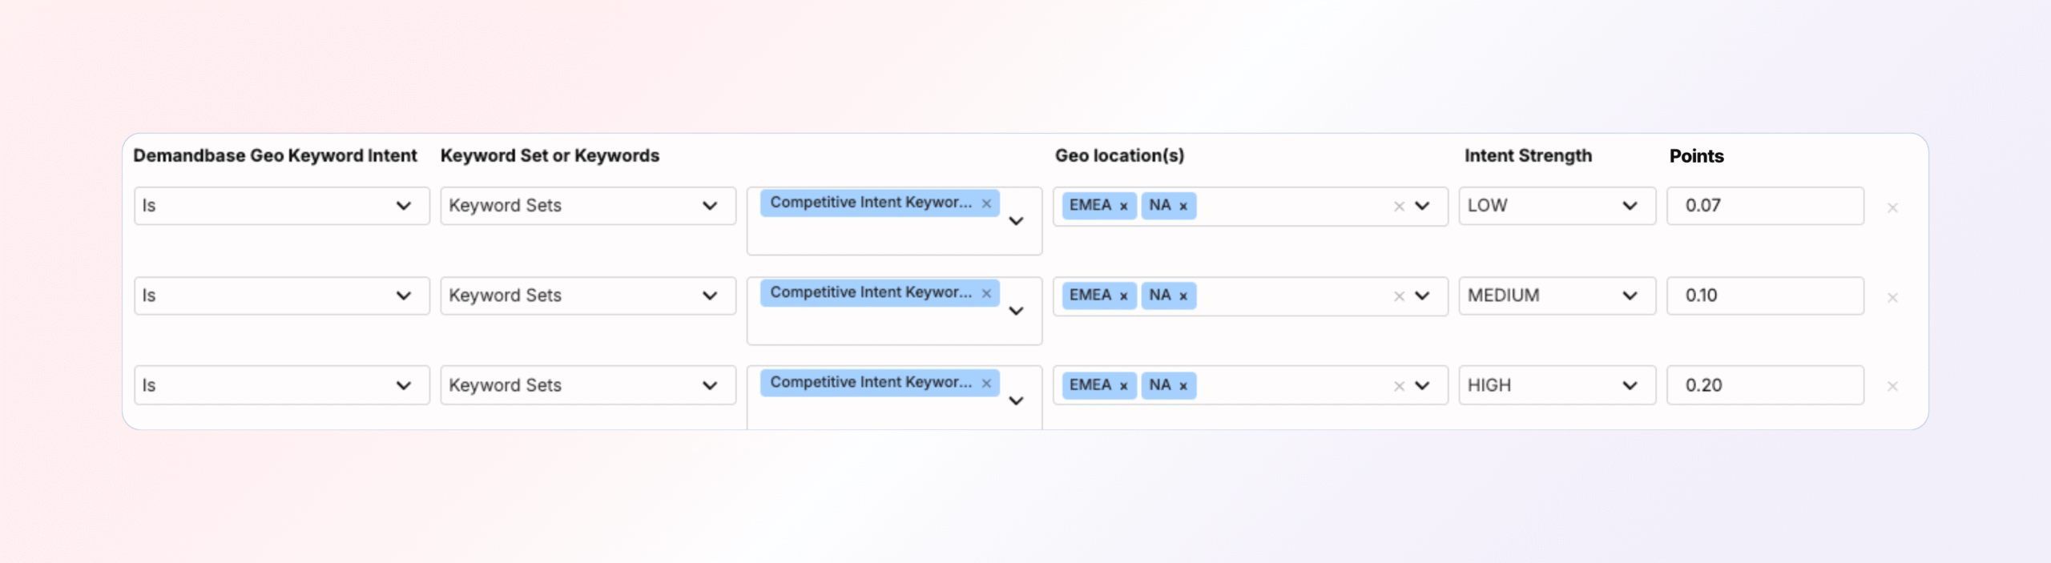The image size is (2051, 563).
Task: Remove Competitive Intent keyword set in first row
Action: pos(986,203)
